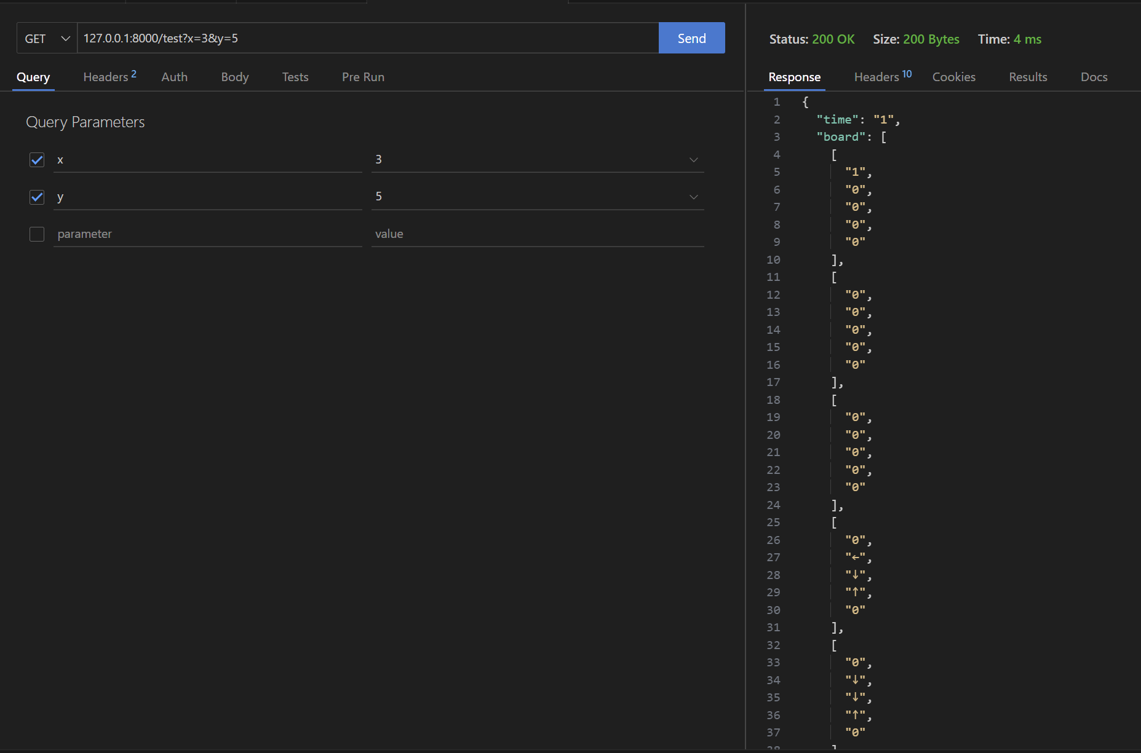Open the GET method dropdown
The width and height of the screenshot is (1141, 753).
[47, 38]
